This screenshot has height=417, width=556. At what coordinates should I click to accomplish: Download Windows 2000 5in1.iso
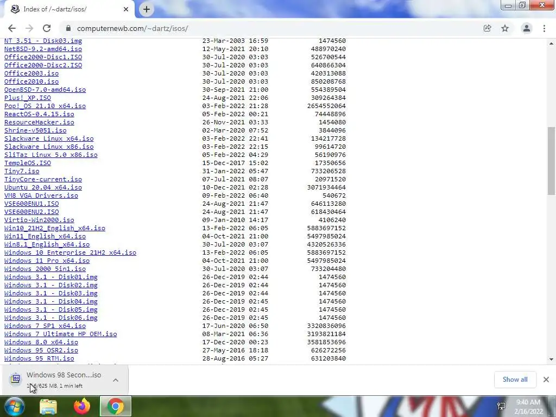pos(45,269)
